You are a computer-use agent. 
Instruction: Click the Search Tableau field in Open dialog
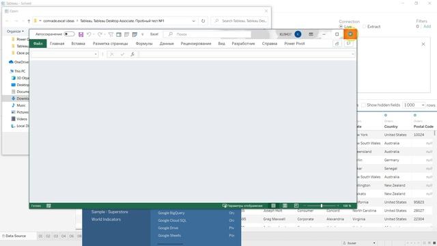(240, 21)
